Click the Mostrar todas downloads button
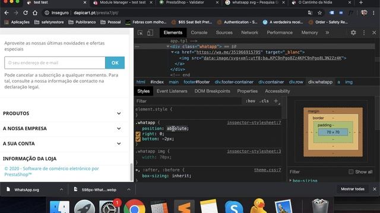This screenshot has height=213, width=380. (353, 189)
